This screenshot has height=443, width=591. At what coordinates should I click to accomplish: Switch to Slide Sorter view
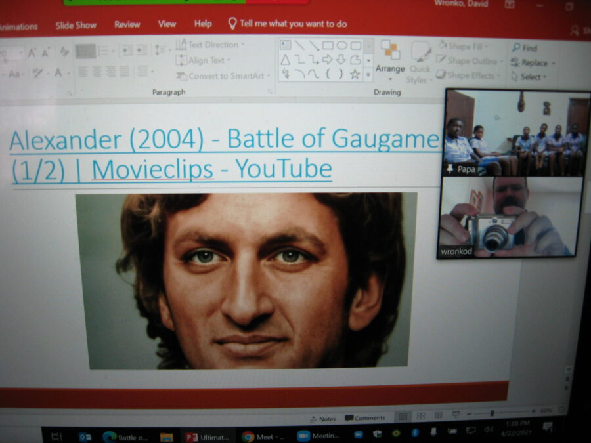[420, 416]
